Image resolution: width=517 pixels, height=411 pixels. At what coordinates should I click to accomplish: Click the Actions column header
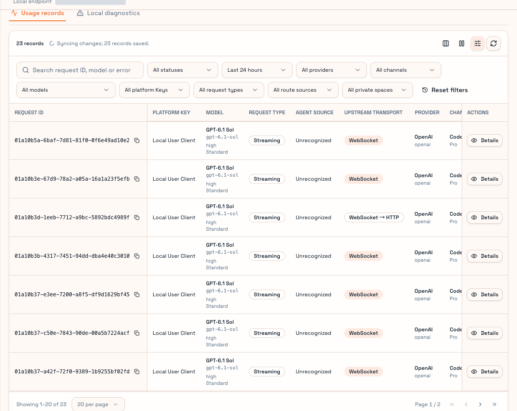pos(478,112)
